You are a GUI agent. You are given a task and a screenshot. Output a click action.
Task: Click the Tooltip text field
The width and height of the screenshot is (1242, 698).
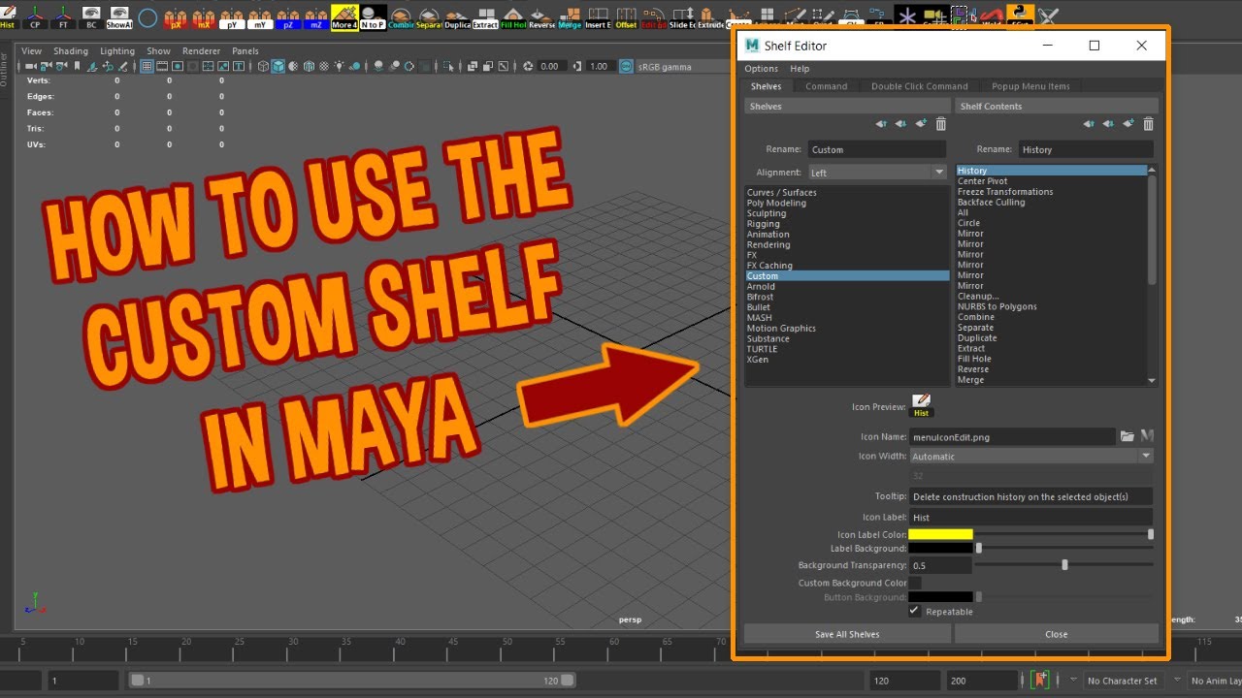1030,496
